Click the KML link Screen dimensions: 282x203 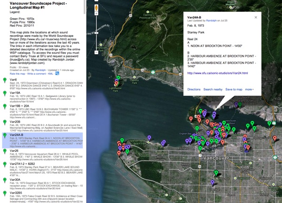51,74
